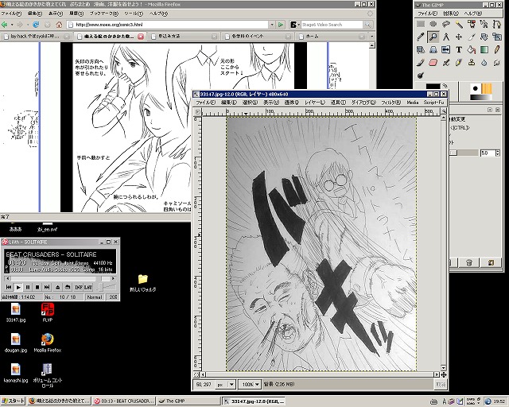509x407 pixels.
Task: Open tool options panel configuration menu button
Action: click(490, 110)
